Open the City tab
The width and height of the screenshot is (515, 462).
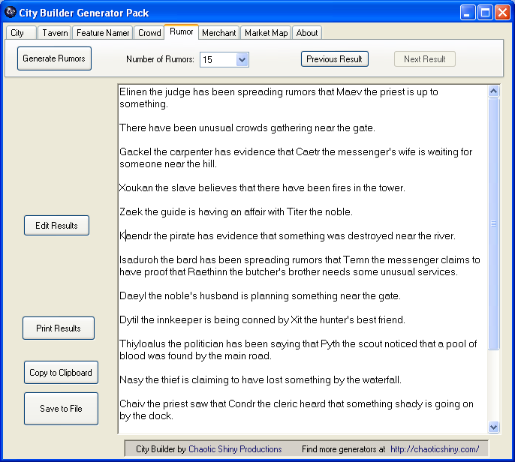[21, 33]
